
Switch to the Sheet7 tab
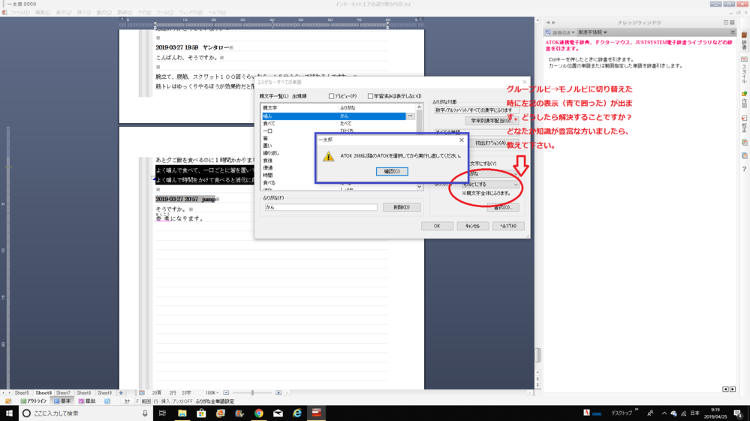click(63, 392)
